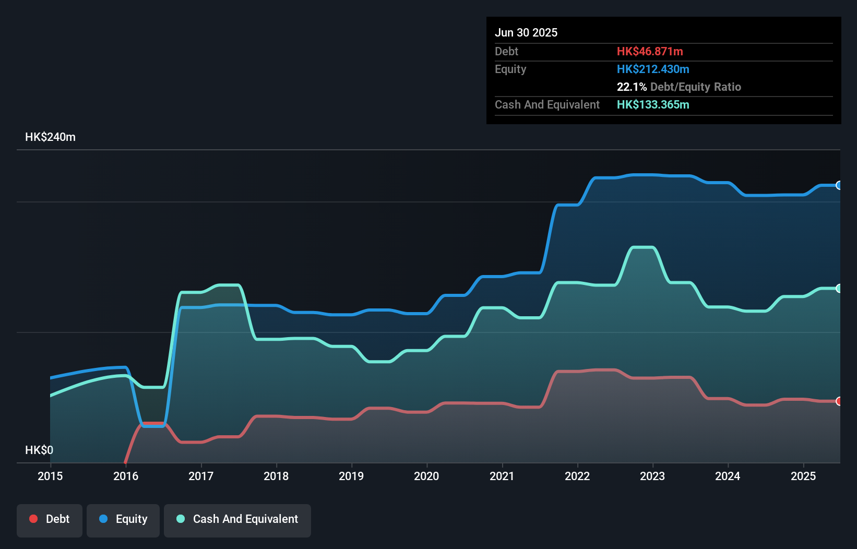The width and height of the screenshot is (857, 549).
Task: Select the teal Cash And Equivalent legend dot
Action: 180,519
